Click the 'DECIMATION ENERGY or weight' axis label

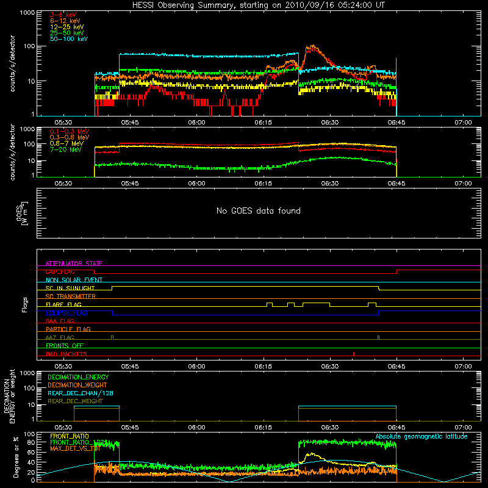pos(9,396)
